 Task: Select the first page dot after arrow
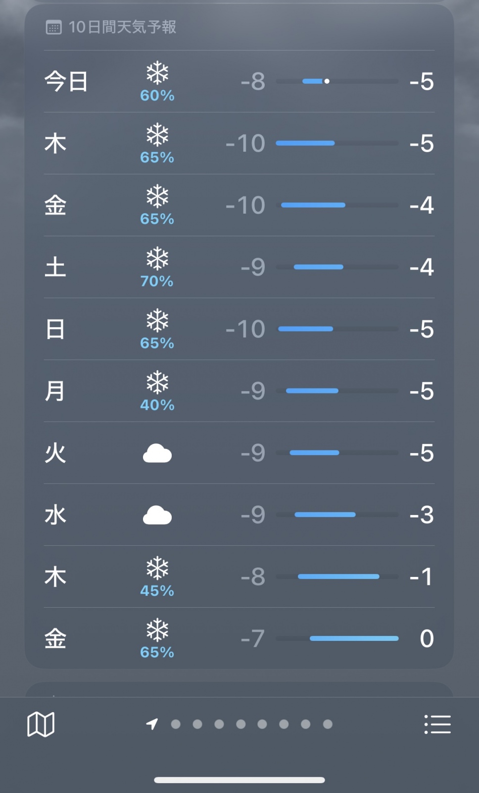(x=176, y=724)
